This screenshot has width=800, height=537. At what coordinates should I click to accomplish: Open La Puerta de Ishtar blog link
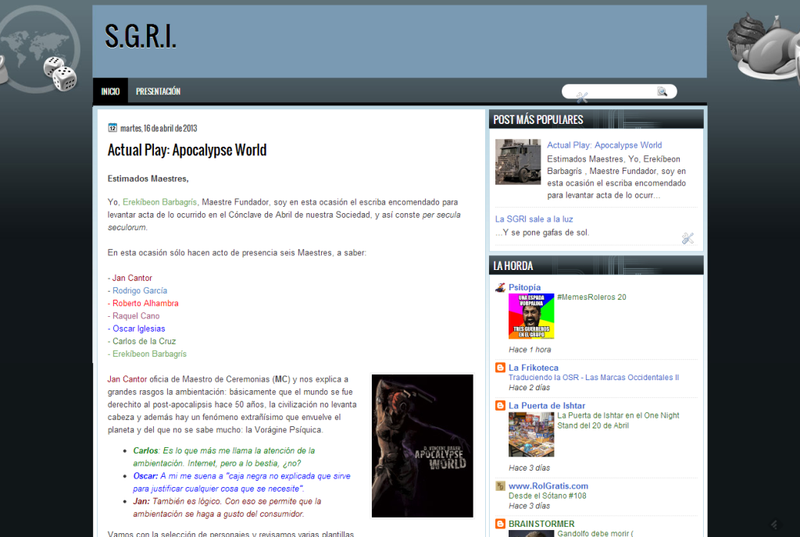pyautogui.click(x=546, y=406)
